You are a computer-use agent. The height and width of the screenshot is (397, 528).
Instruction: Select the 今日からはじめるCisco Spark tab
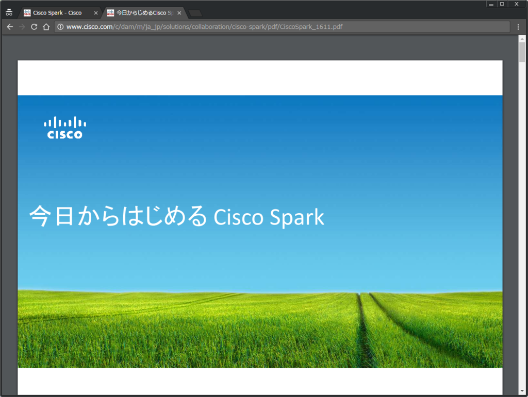coord(145,13)
